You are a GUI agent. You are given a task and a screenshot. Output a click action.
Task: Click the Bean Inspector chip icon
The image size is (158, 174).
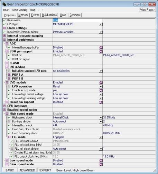(x=4, y=5)
